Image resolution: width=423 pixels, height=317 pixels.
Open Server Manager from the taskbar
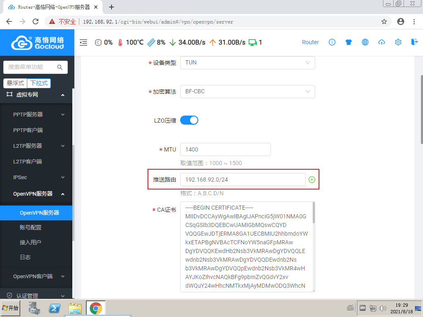[34, 308]
